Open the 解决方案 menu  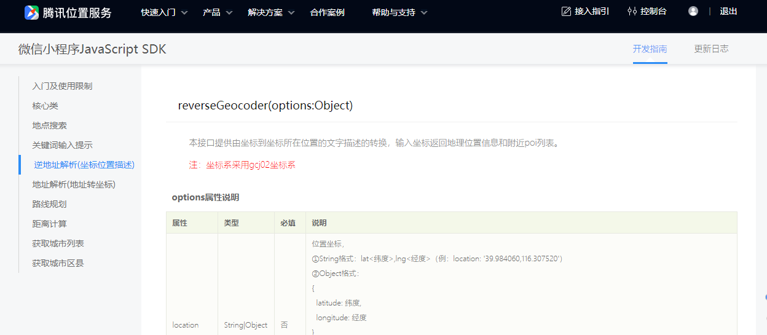265,12
